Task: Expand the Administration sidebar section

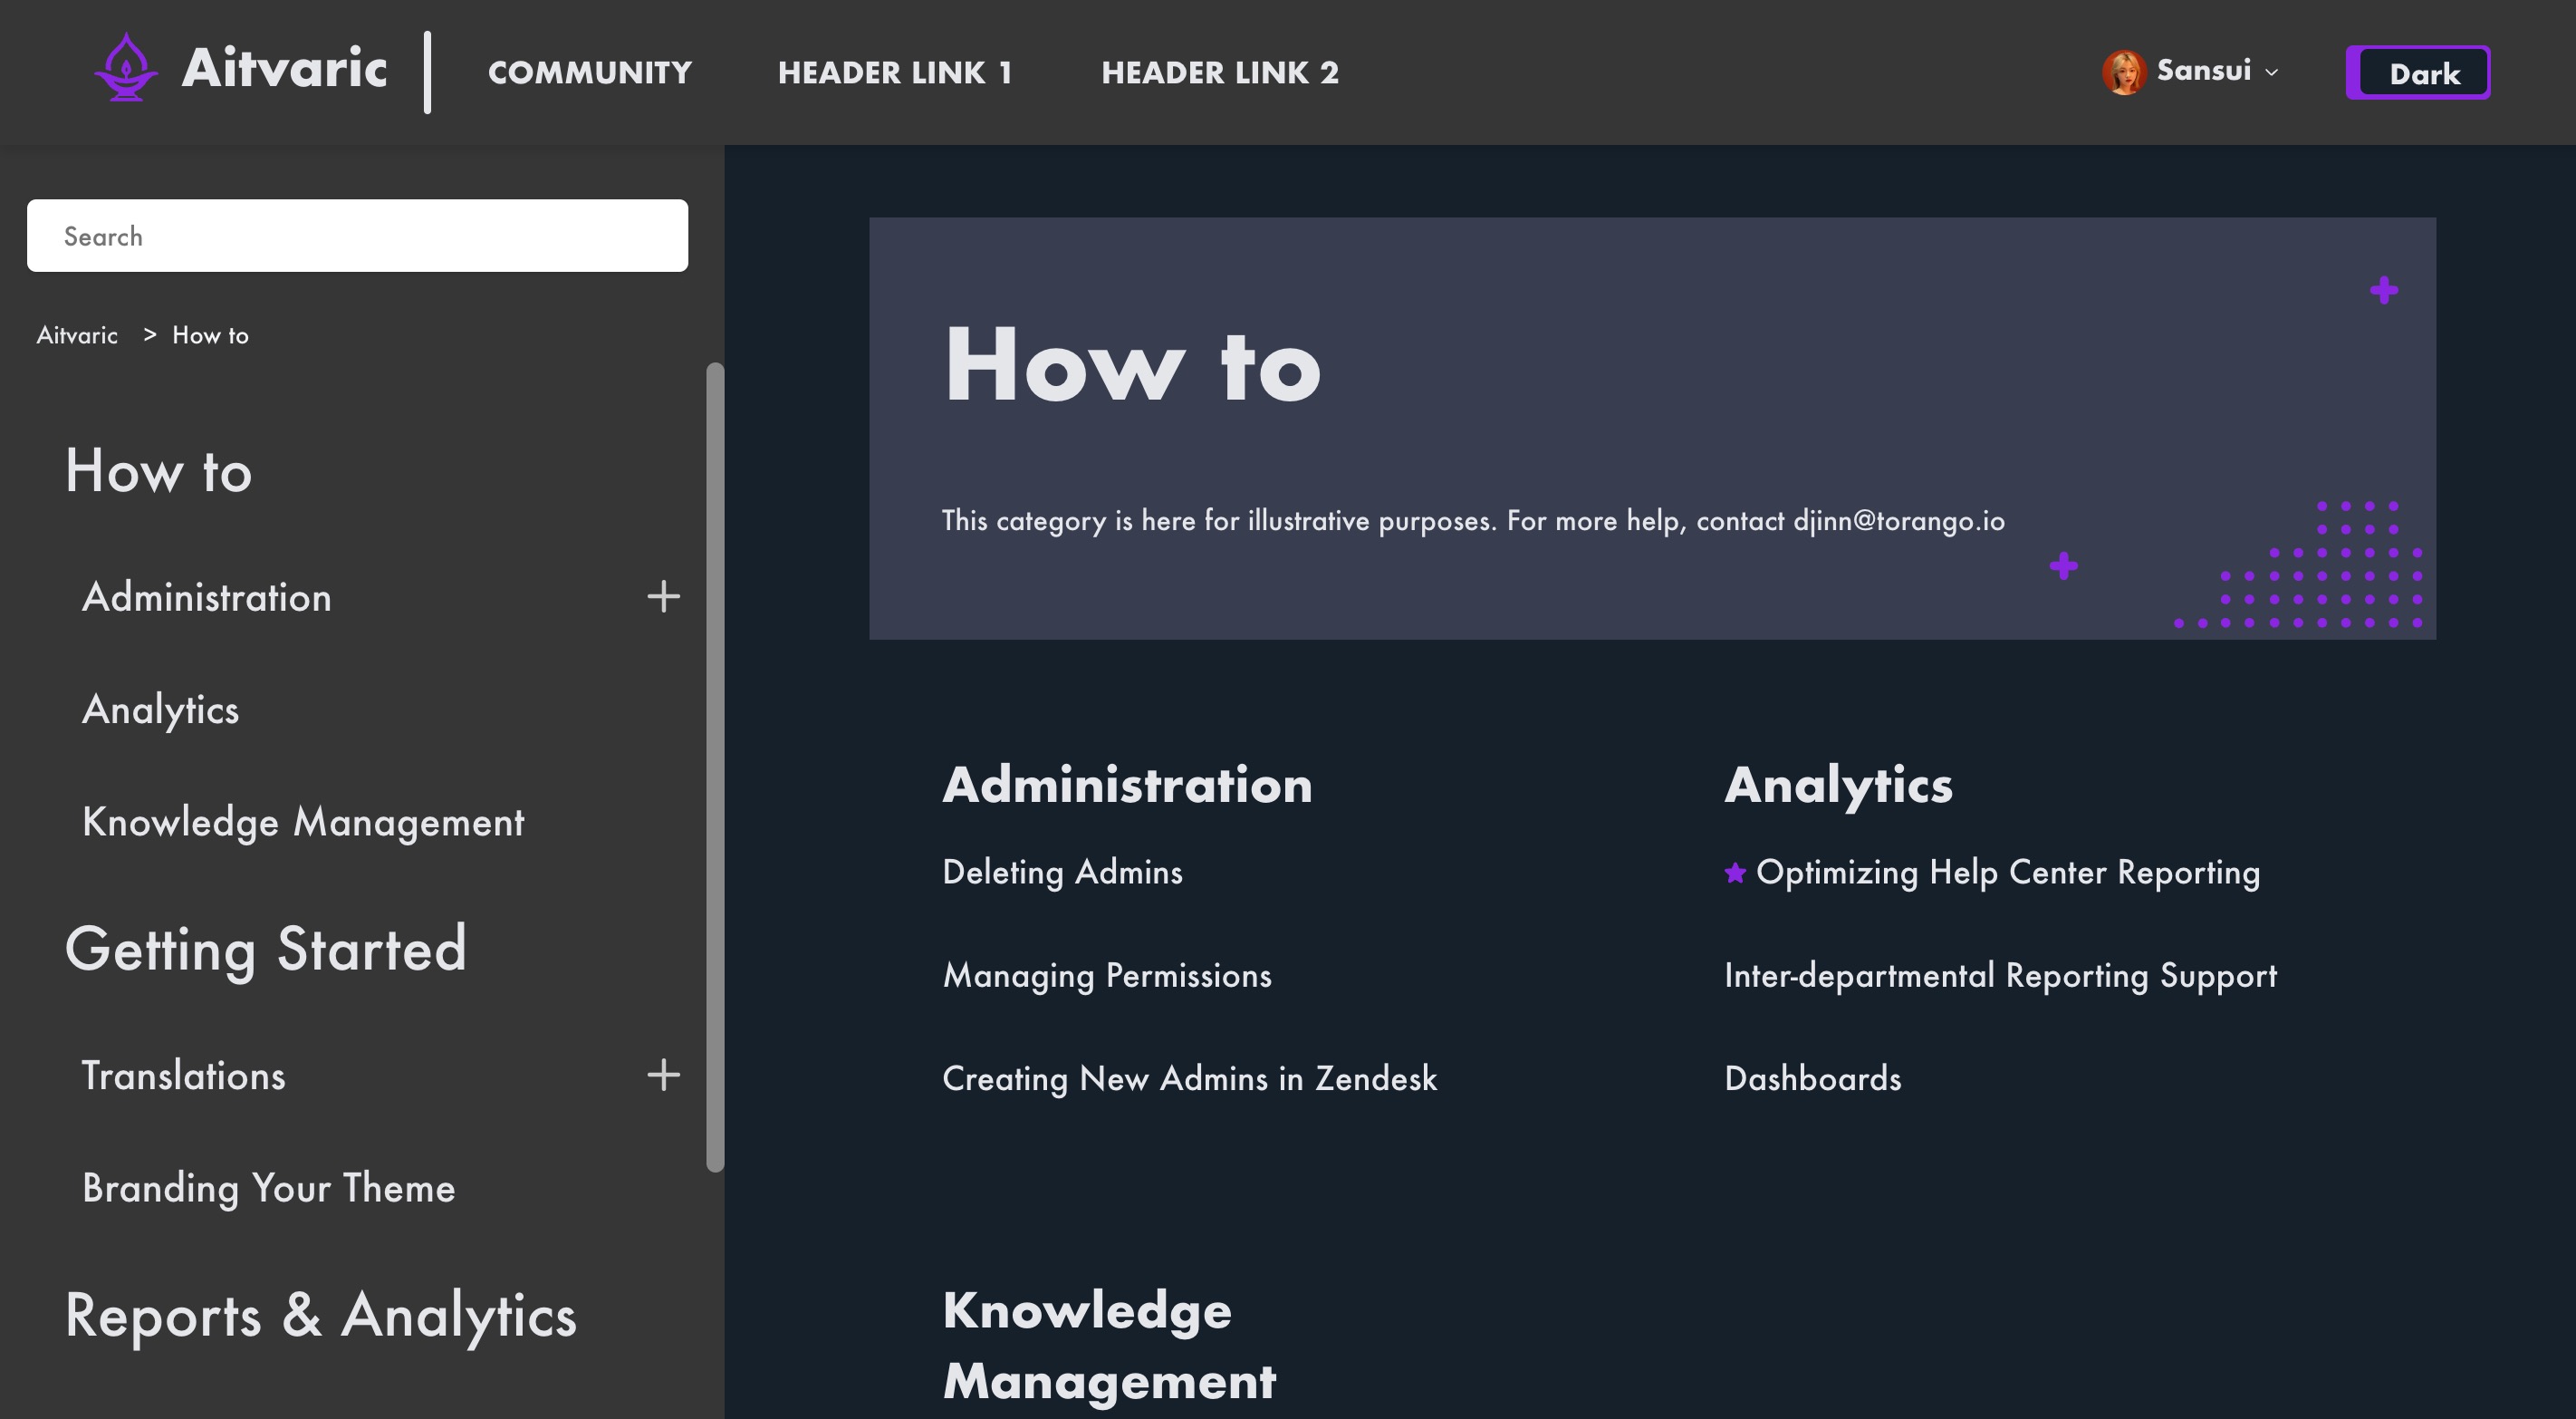Action: coord(663,597)
